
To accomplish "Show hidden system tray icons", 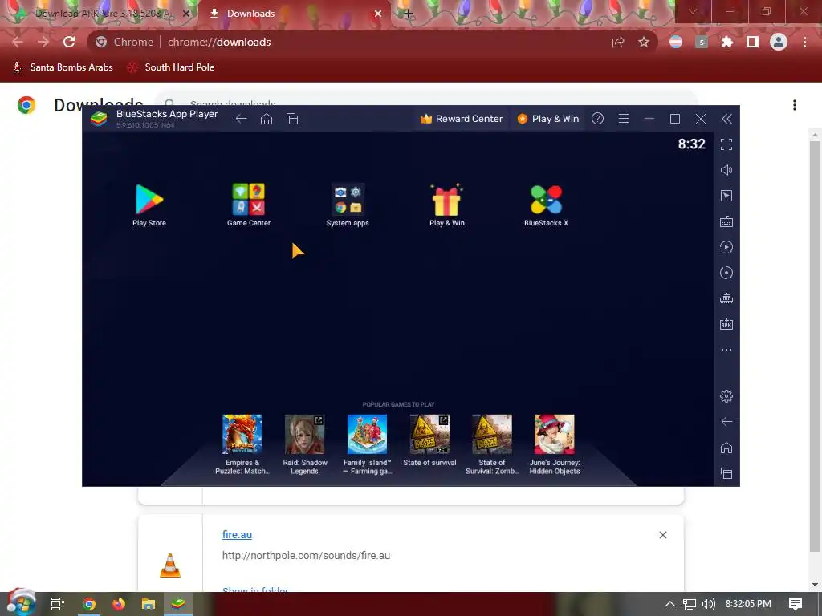I will point(670,604).
